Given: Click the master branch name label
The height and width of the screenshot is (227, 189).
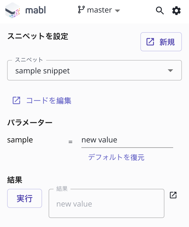Looking at the screenshot, I should pyautogui.click(x=99, y=10).
